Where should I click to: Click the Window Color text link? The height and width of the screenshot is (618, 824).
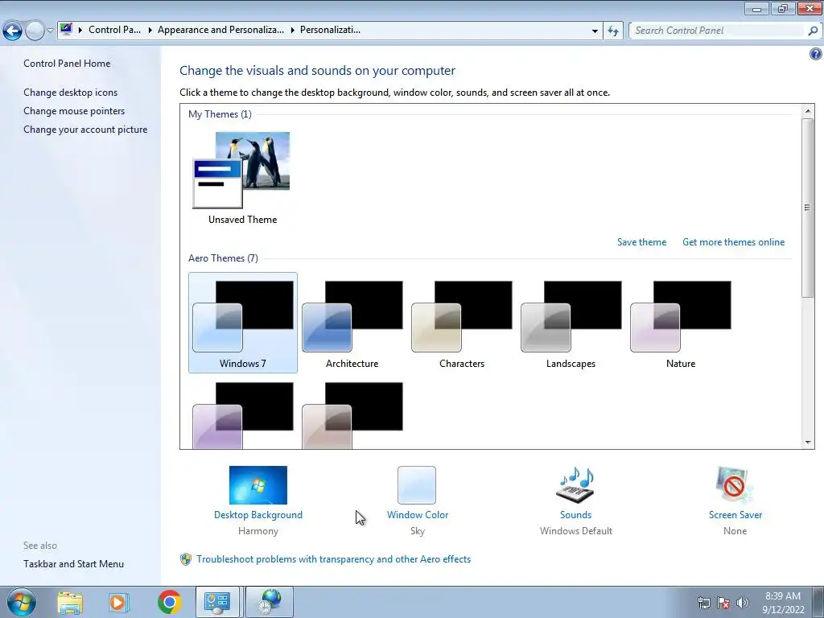(x=418, y=515)
